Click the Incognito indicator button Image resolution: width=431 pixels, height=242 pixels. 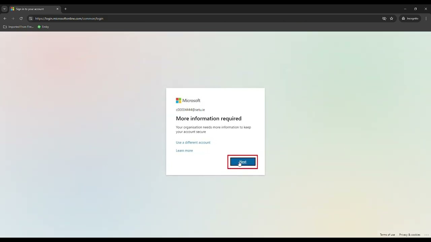(410, 18)
